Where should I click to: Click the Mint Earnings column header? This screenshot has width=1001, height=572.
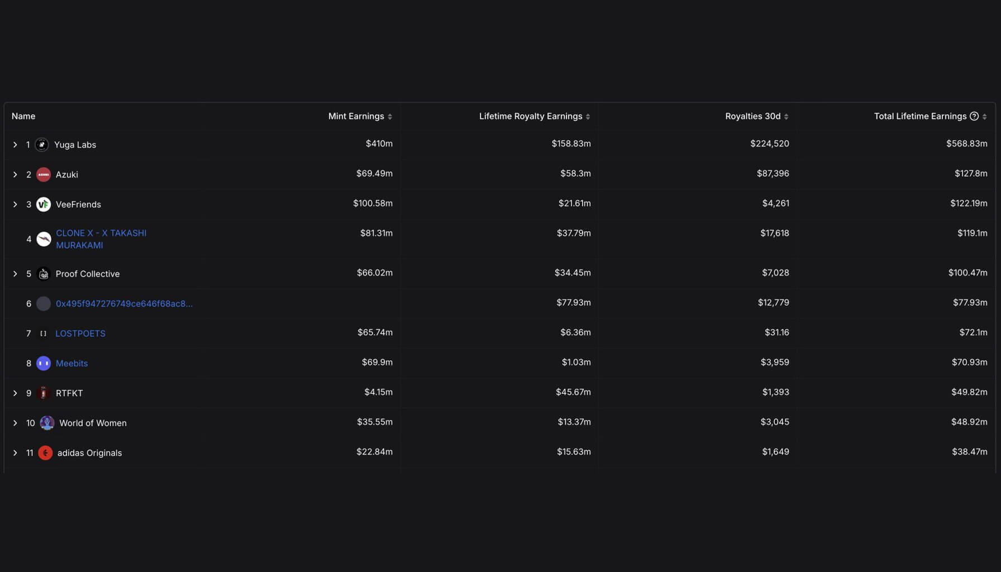[x=356, y=116]
